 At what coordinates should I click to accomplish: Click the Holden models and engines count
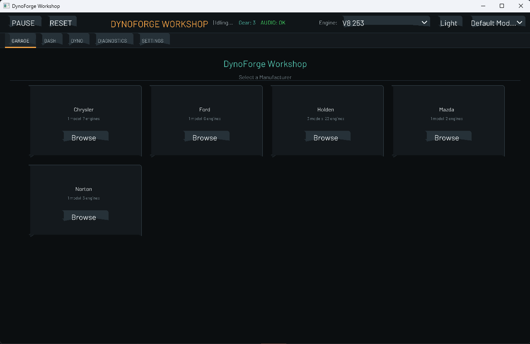pyautogui.click(x=326, y=119)
